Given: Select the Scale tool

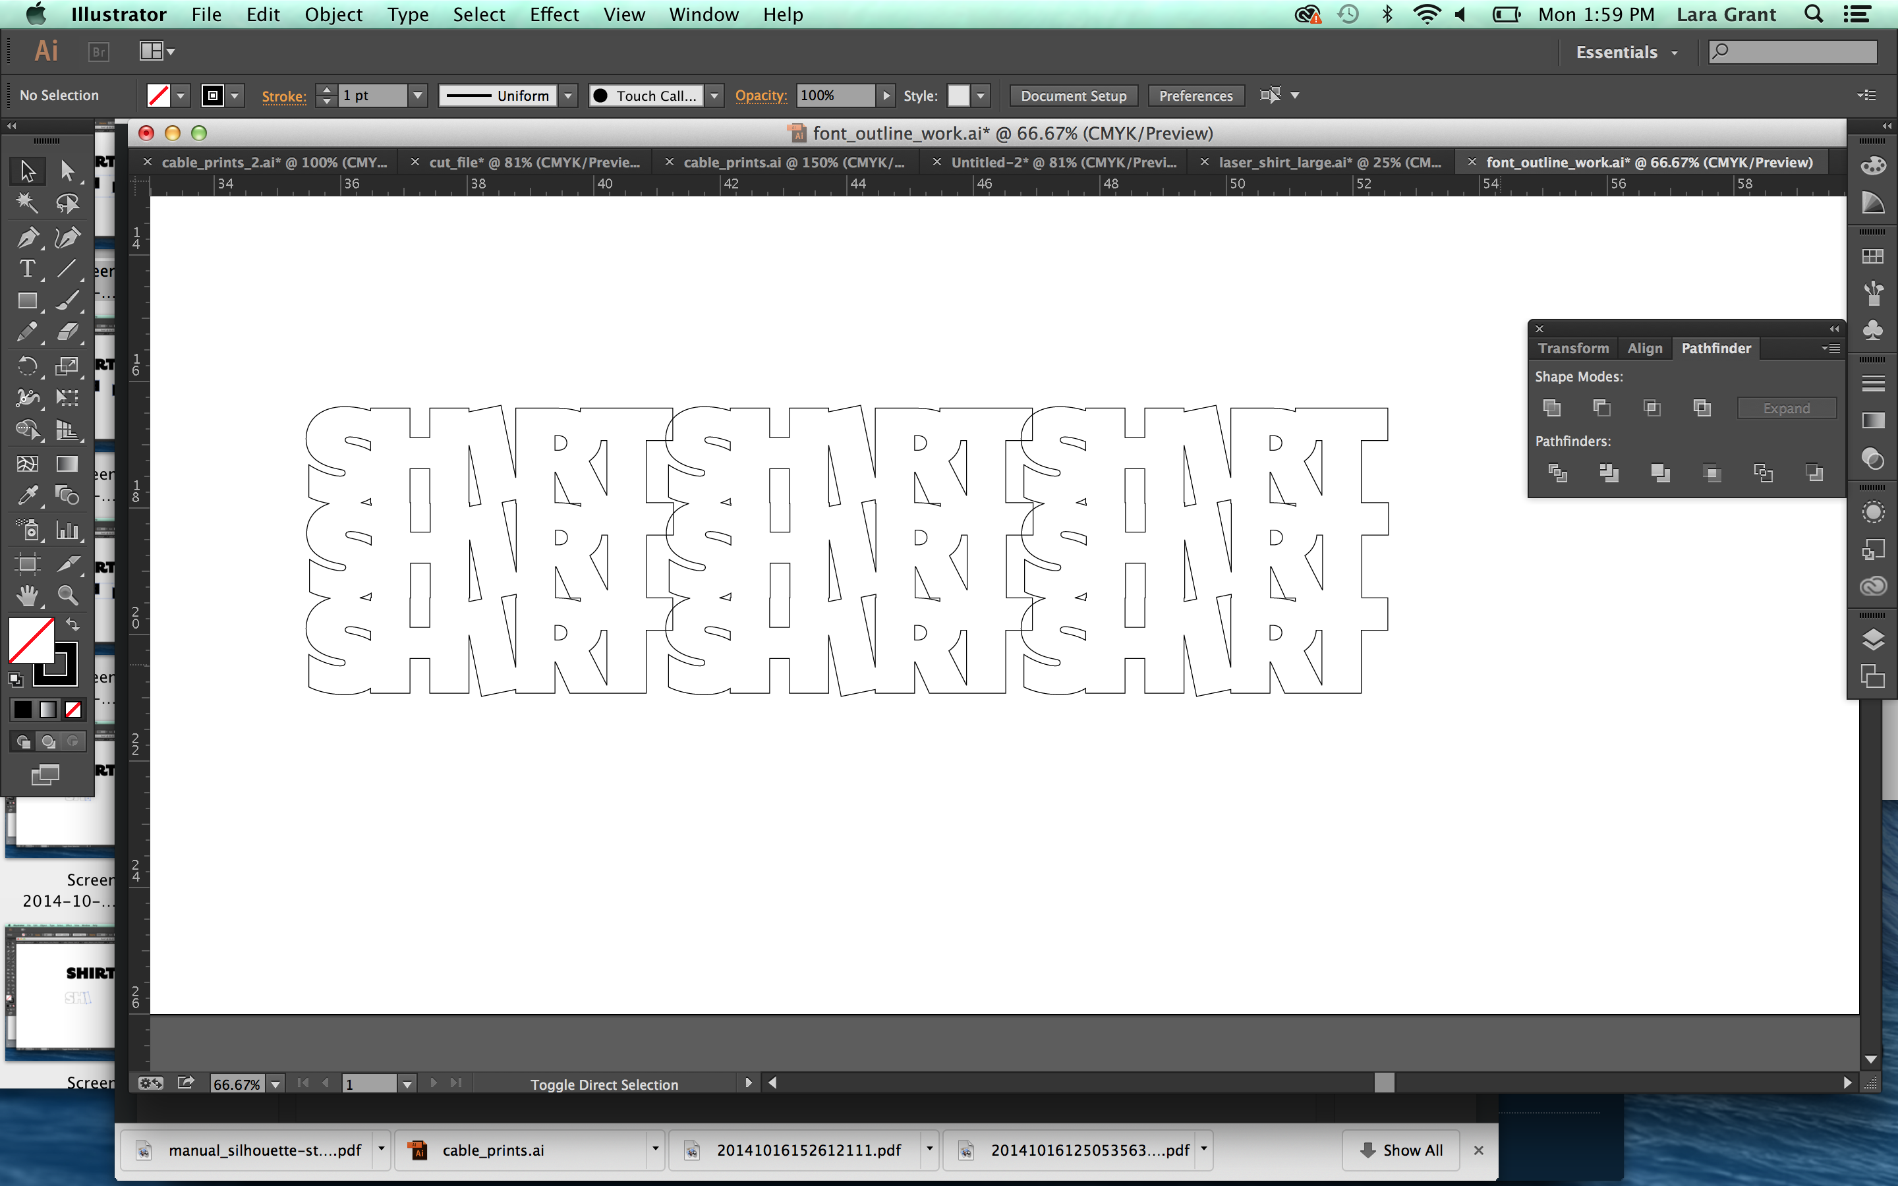Looking at the screenshot, I should pos(67,366).
